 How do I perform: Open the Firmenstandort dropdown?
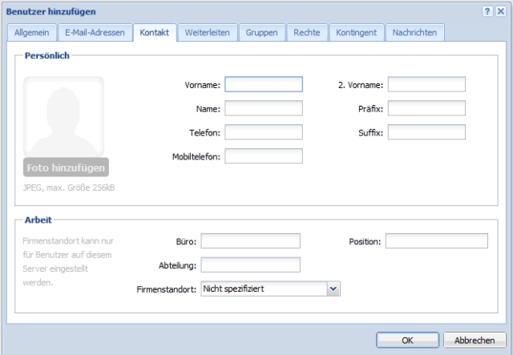tap(333, 288)
